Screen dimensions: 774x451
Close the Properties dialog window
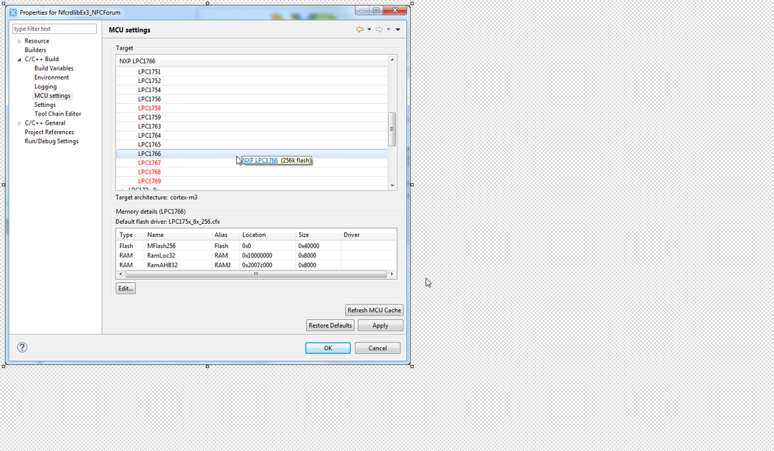395,10
